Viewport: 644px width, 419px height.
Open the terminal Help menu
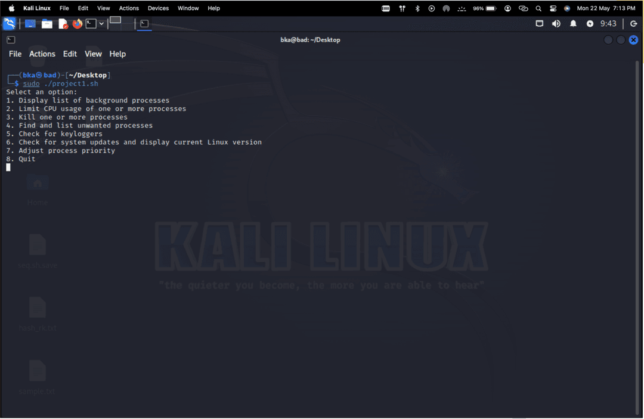point(117,54)
